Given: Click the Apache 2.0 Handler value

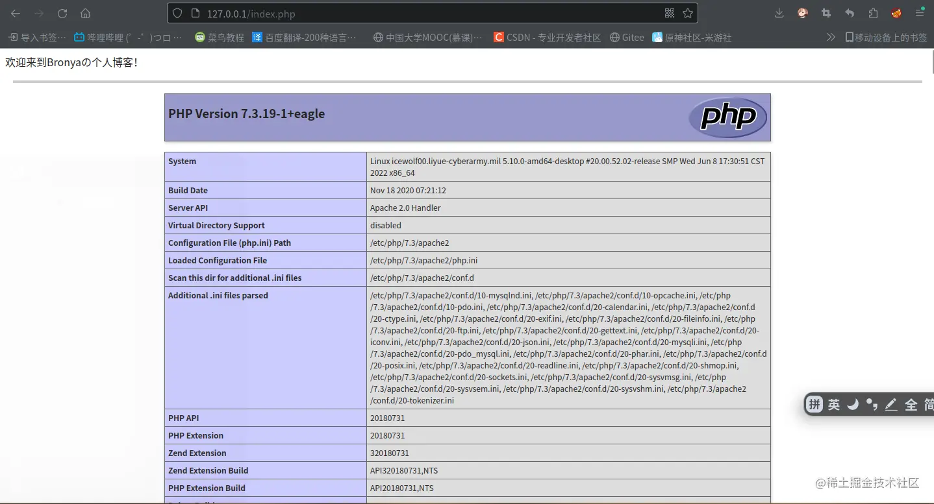Looking at the screenshot, I should point(405,208).
